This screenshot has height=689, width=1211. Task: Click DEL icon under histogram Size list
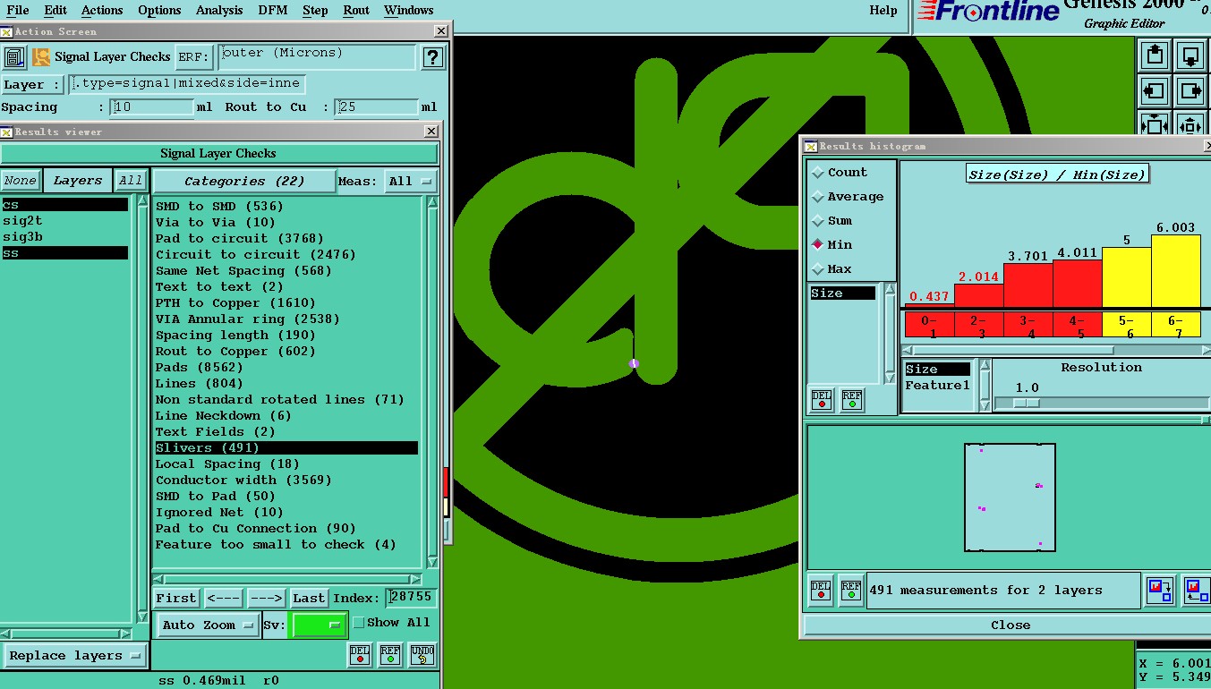tap(822, 400)
